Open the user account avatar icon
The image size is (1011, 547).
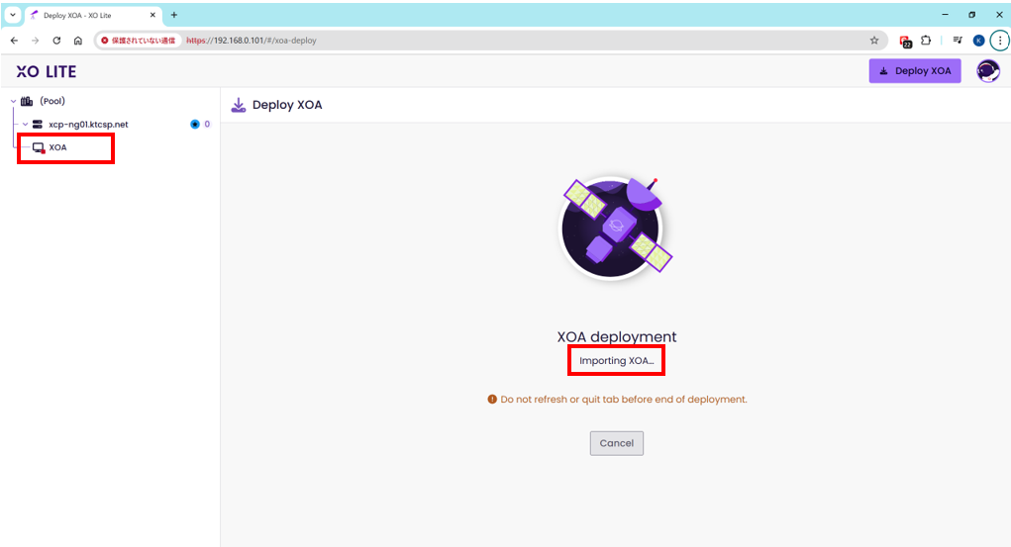(x=987, y=71)
